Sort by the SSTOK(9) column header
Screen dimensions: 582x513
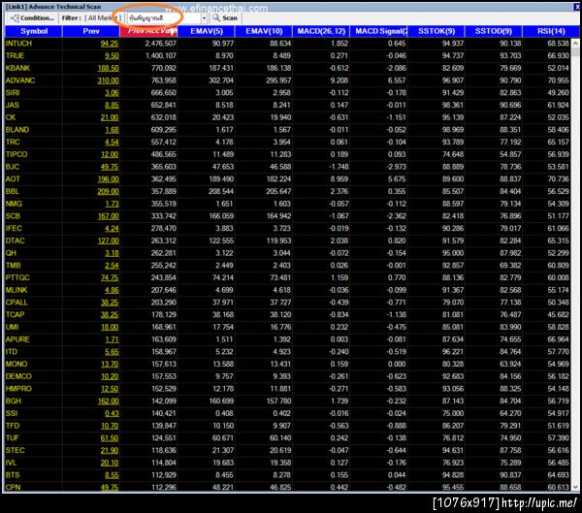436,31
